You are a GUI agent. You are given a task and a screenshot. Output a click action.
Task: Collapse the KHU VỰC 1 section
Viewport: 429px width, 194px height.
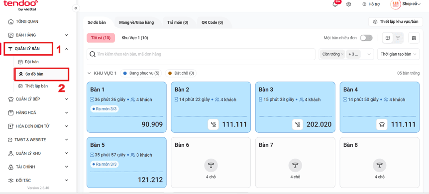89,73
